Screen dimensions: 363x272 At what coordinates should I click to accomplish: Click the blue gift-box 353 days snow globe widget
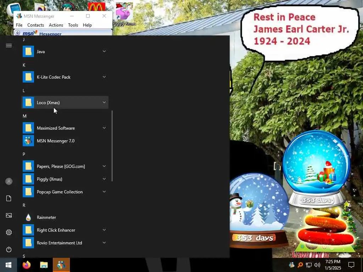(317, 168)
